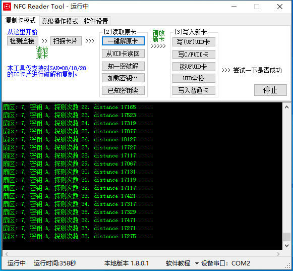Open 加载密钥 key loader
The height and width of the screenshot is (271, 293).
[x=123, y=78]
